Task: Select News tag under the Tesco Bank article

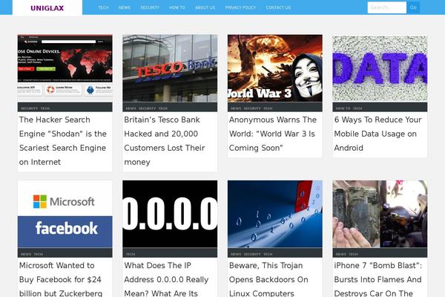Action: click(131, 108)
